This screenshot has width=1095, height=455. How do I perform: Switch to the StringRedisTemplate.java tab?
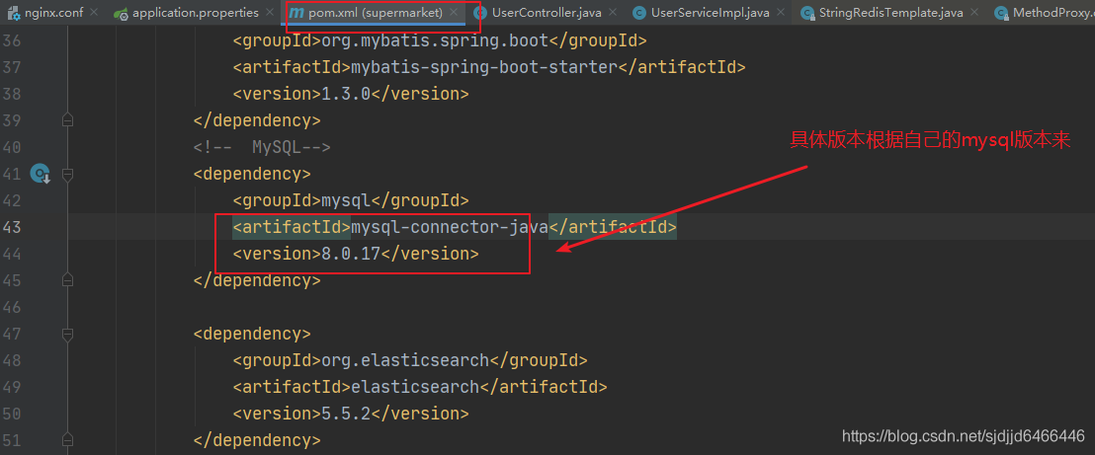[891, 13]
